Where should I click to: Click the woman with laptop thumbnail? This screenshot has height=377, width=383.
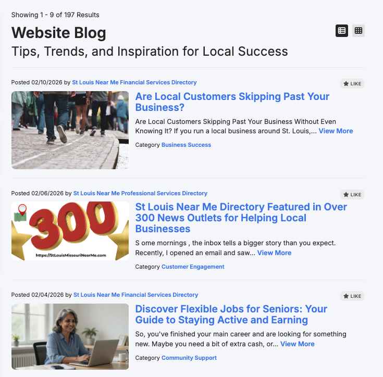point(70,336)
